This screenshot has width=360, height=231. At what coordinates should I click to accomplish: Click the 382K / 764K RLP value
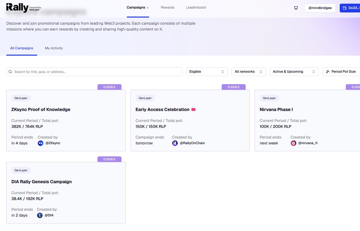(27, 126)
